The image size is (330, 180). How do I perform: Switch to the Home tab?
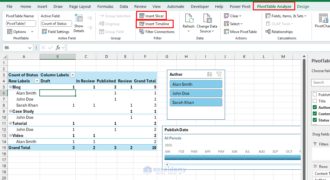[x=26, y=7]
